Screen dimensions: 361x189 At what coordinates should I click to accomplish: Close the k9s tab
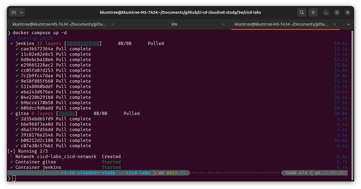pyautogui.click(x=223, y=24)
